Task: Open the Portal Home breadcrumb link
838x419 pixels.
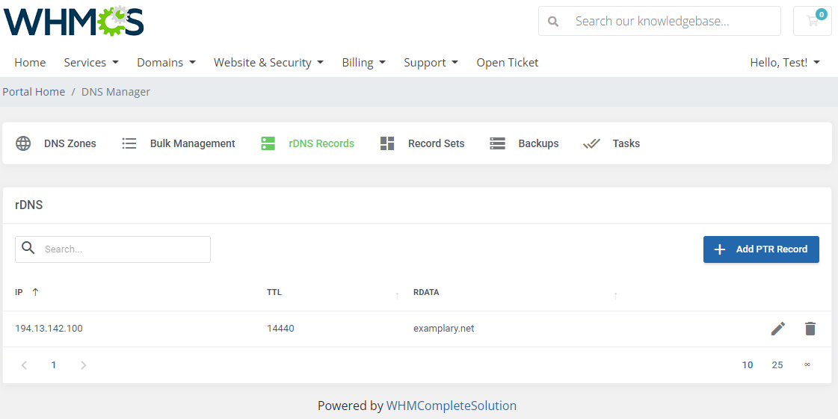Action: [34, 92]
